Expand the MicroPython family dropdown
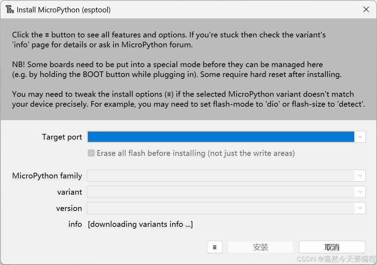Screen dimensions: 377x265 click(x=360, y=176)
